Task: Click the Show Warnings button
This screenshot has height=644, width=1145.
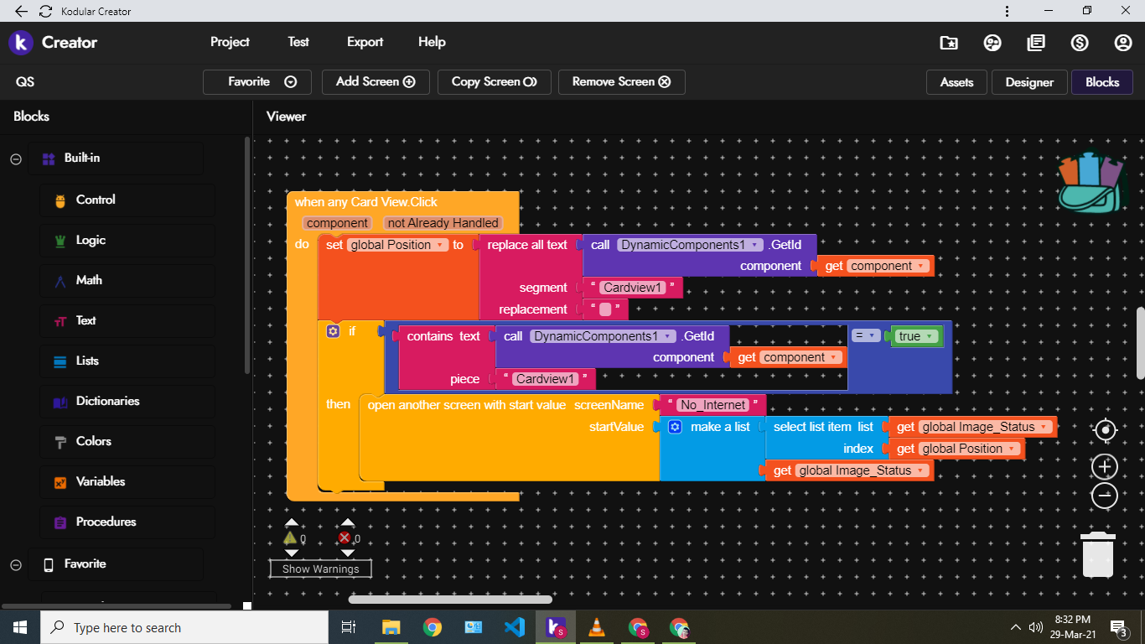Action: point(320,569)
